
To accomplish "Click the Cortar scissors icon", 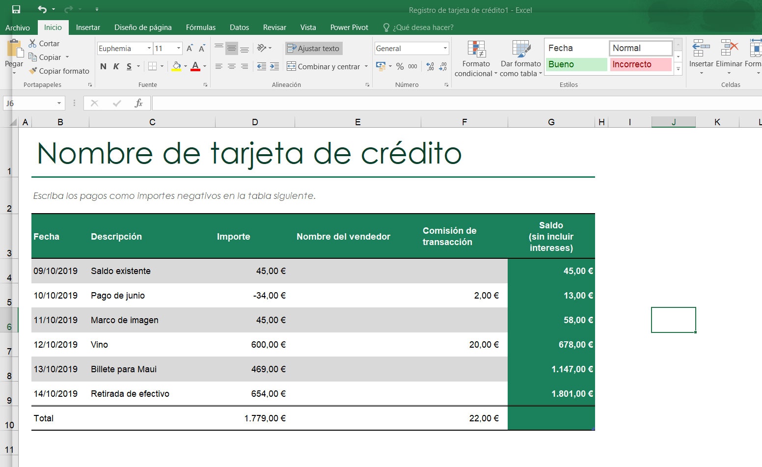I will 33,44.
